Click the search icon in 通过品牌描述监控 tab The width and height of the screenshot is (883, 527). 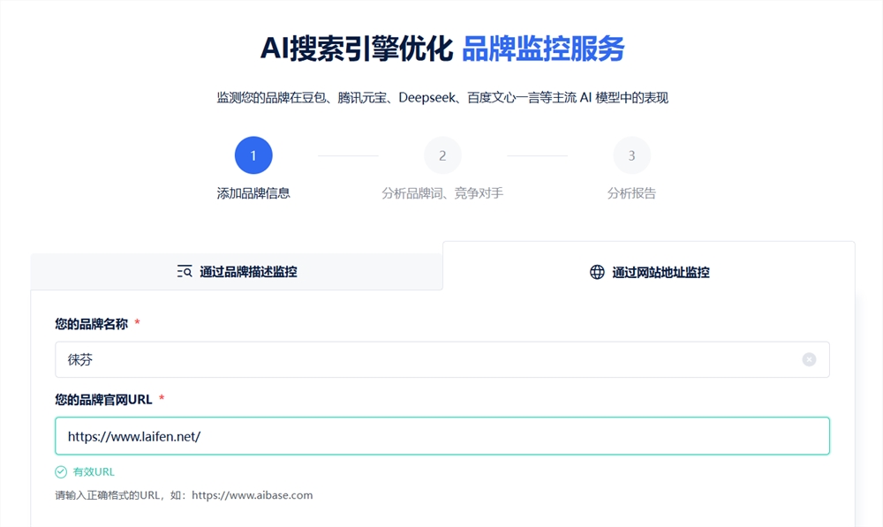click(183, 272)
